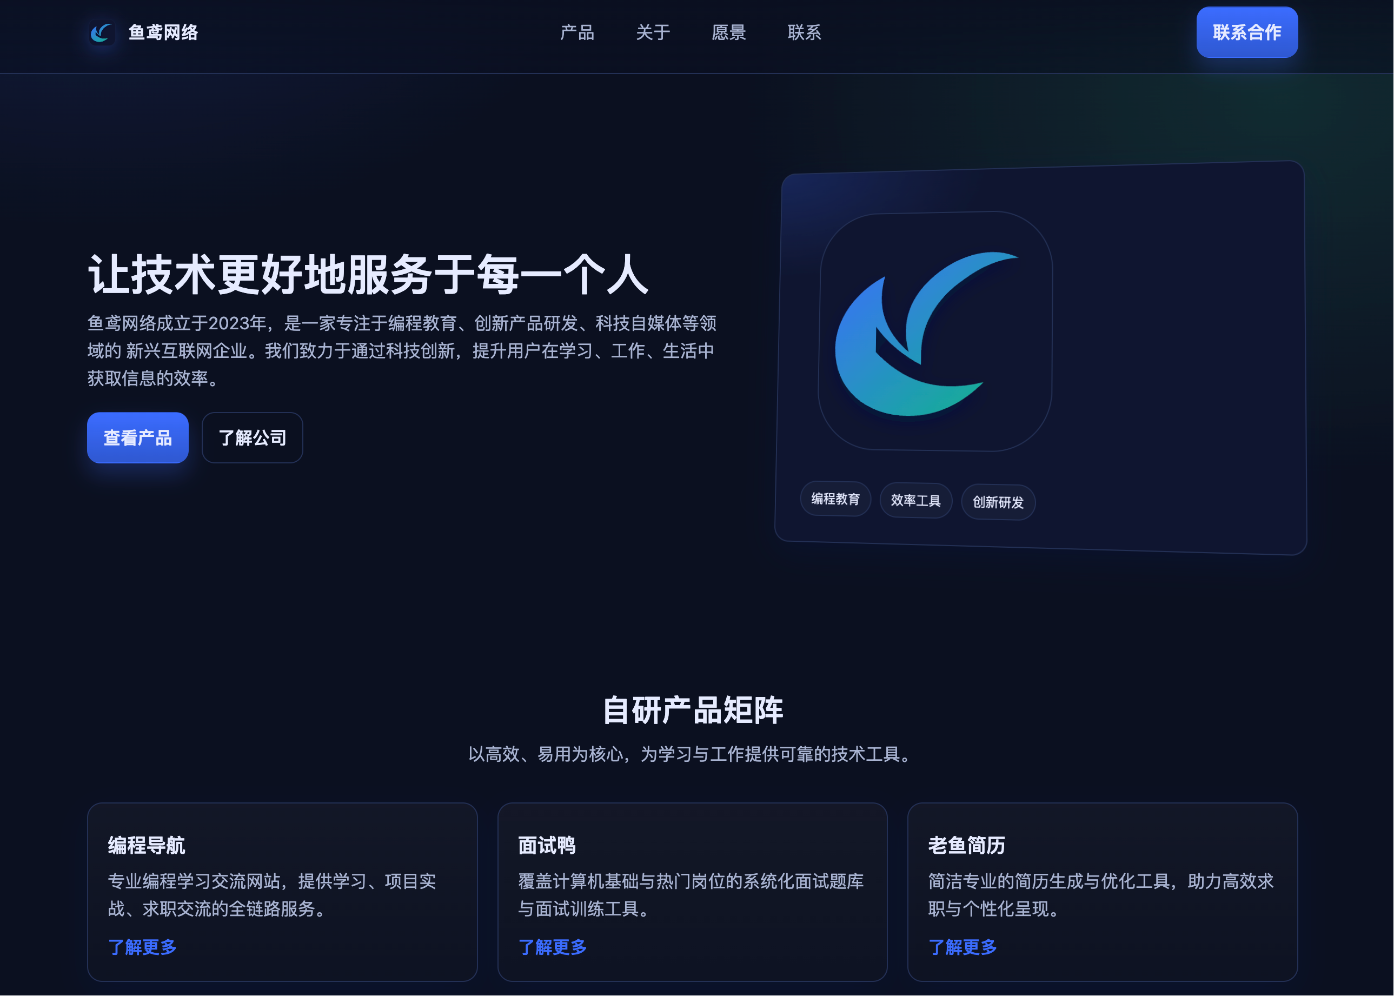The height and width of the screenshot is (996, 1394).
Task: Open 了解更多 link under 面试鸭
Action: click(x=553, y=947)
